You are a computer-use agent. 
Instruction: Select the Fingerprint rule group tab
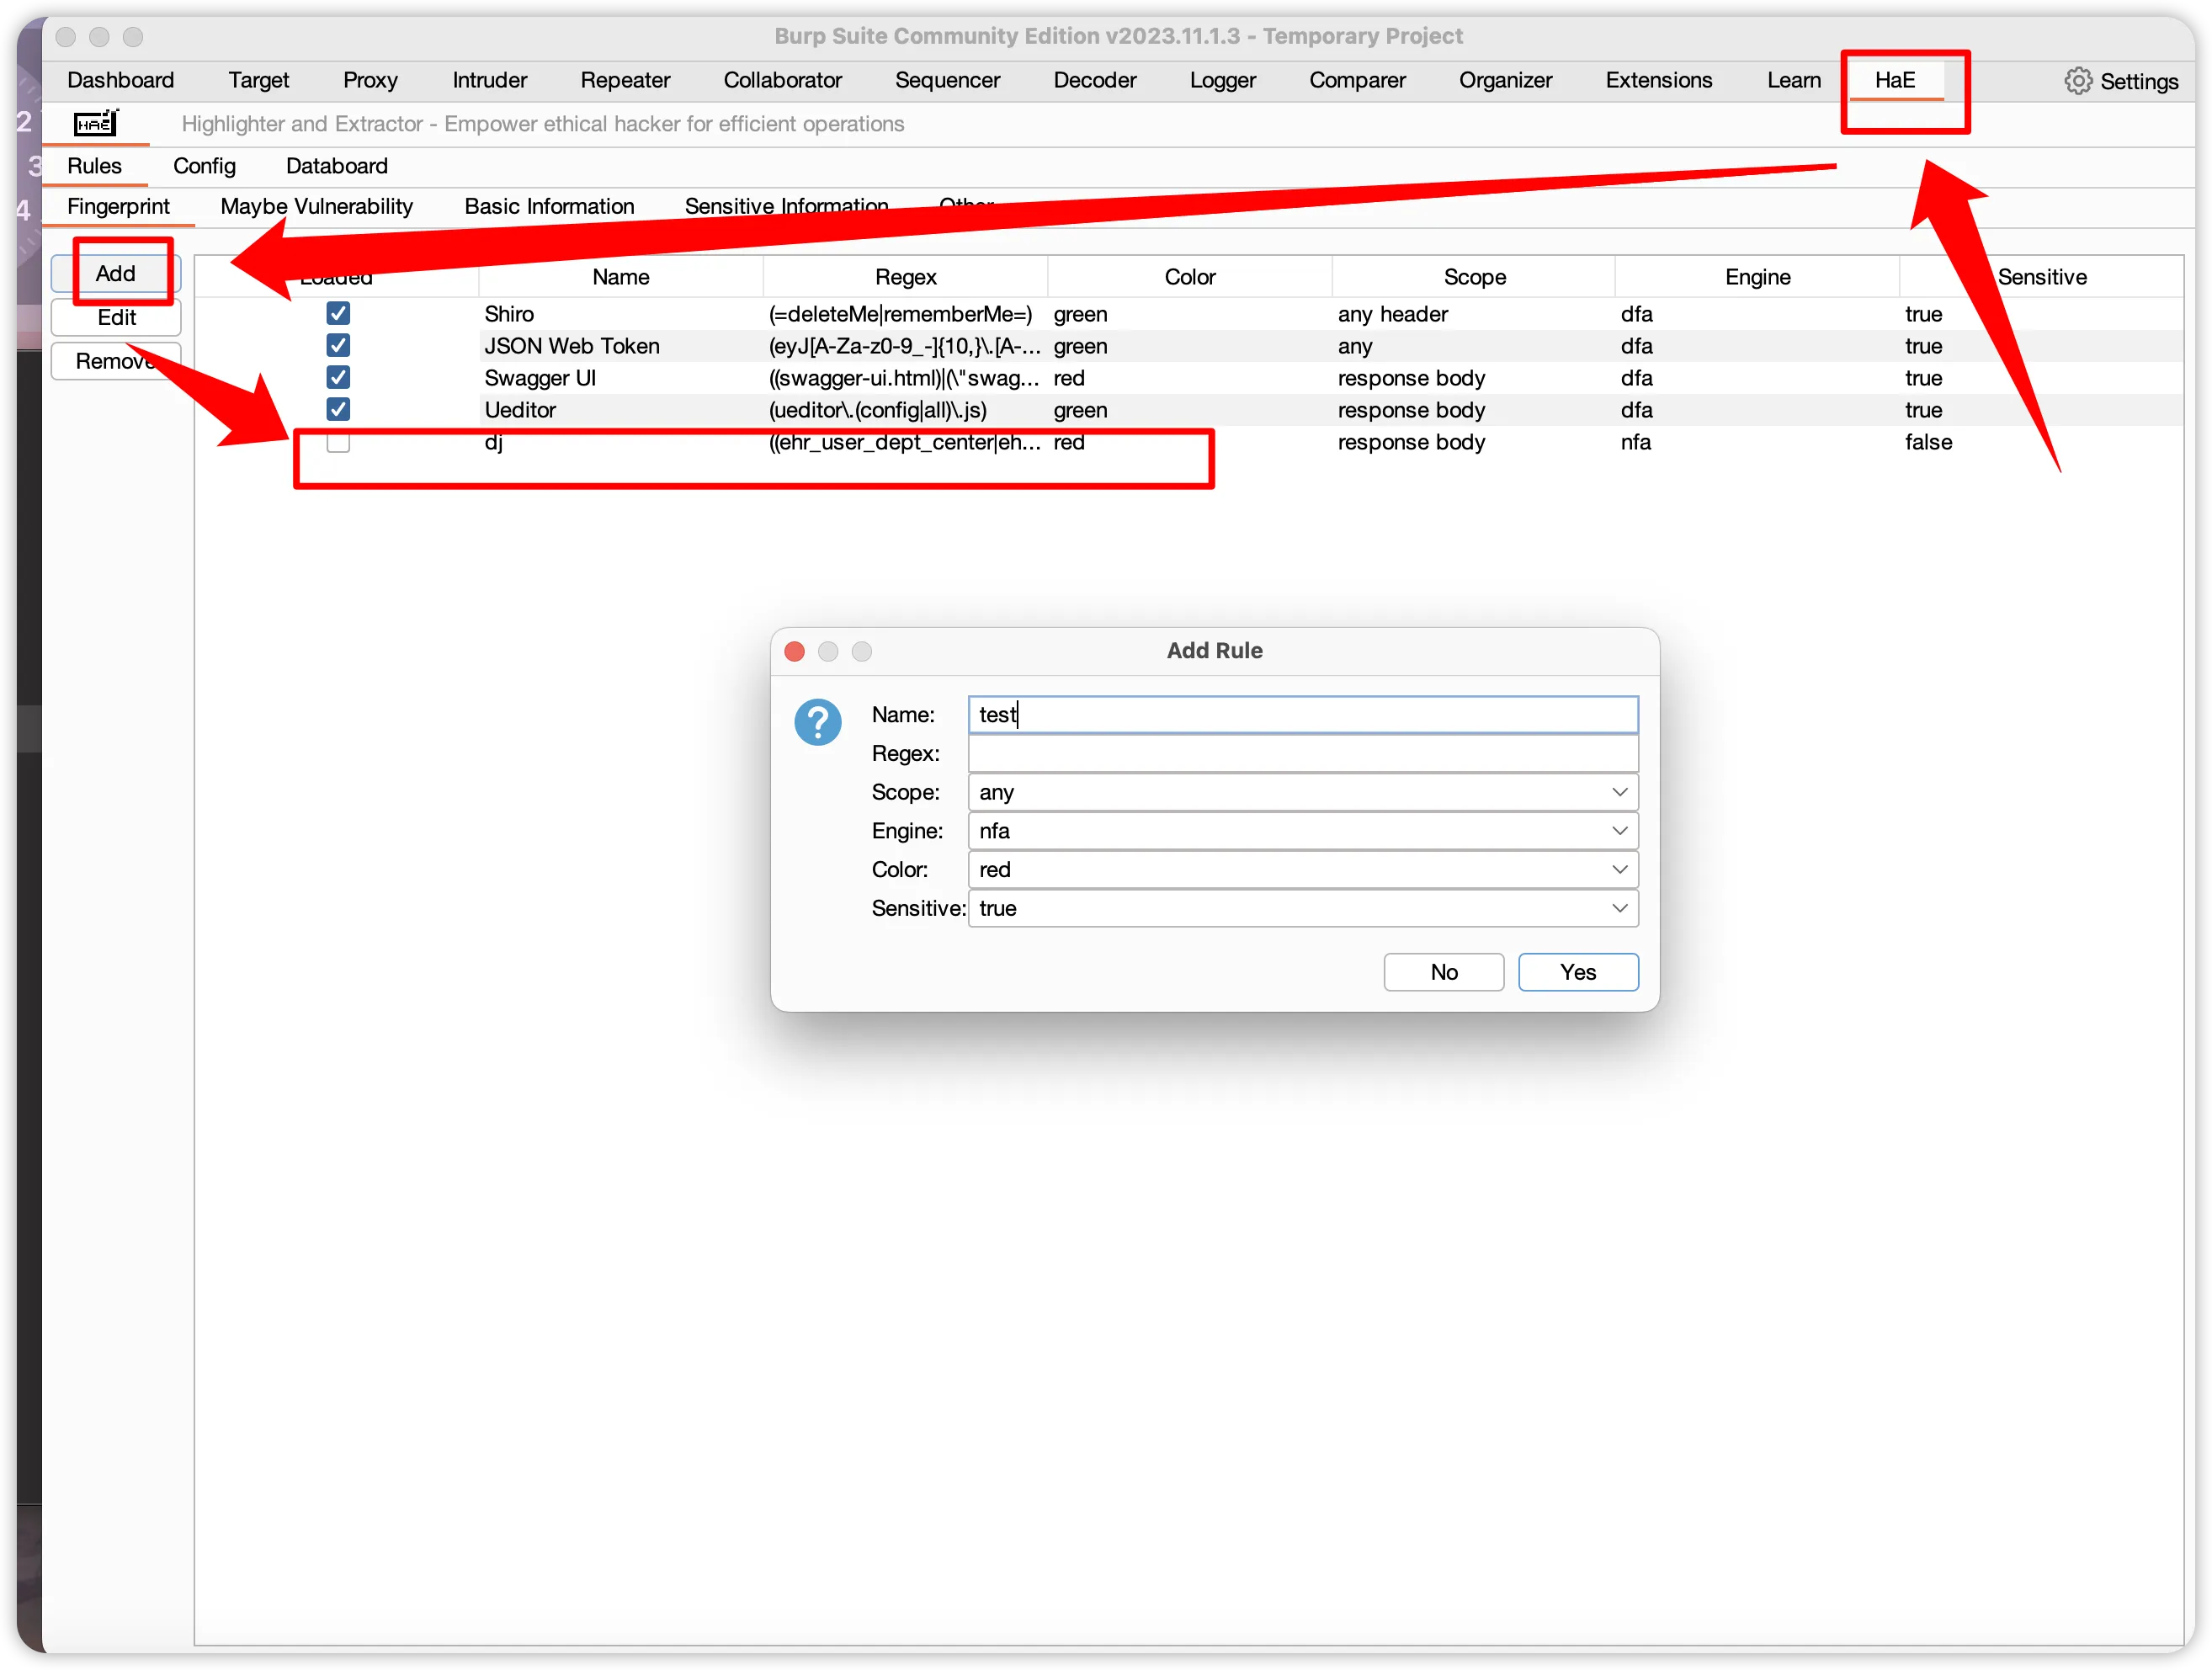[118, 207]
